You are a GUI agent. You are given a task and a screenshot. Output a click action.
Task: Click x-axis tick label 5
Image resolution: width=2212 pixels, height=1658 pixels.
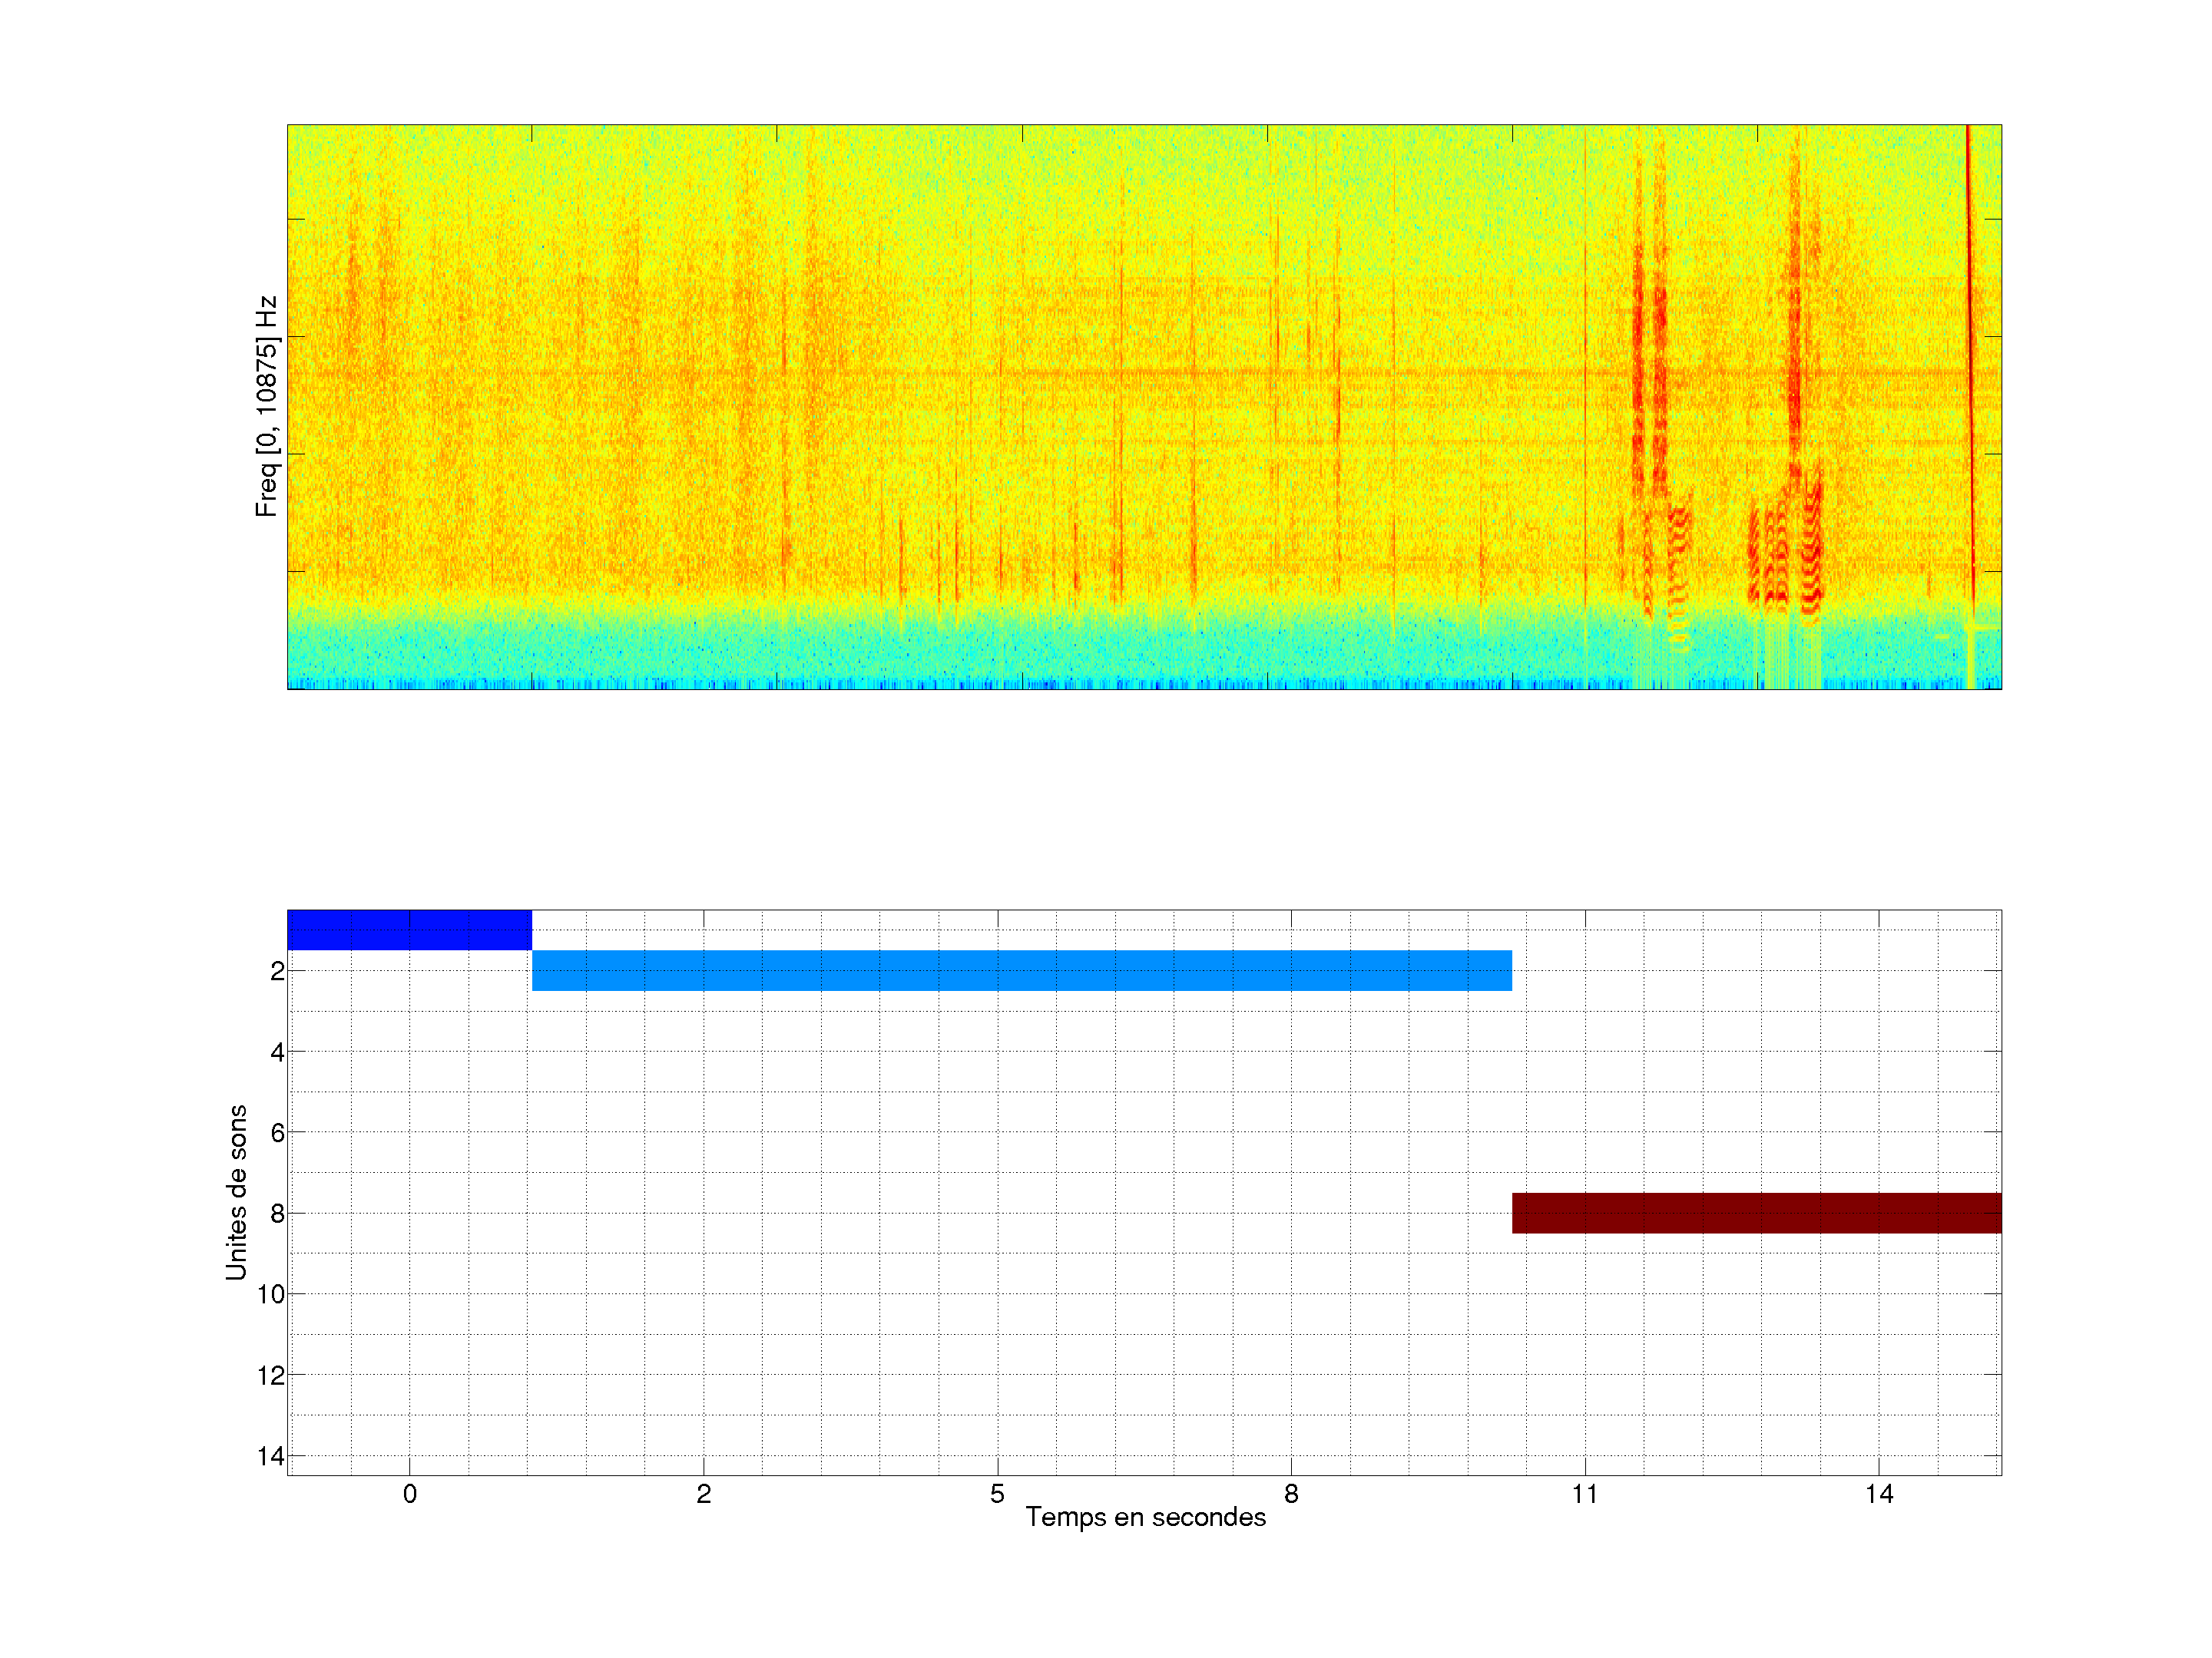click(x=997, y=1494)
